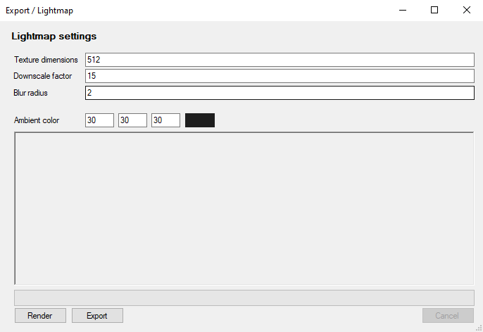Screen dimensions: 483x332
Task: Click the Ambient color label
Action: 37,120
